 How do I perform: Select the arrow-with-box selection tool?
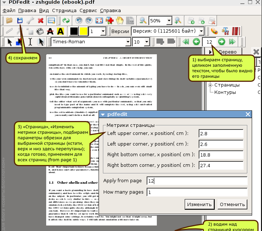pyautogui.click(x=41, y=42)
